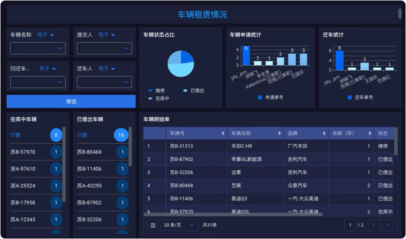Sort table by 车龄（年）column
406x239 pixels.
click(x=370, y=133)
